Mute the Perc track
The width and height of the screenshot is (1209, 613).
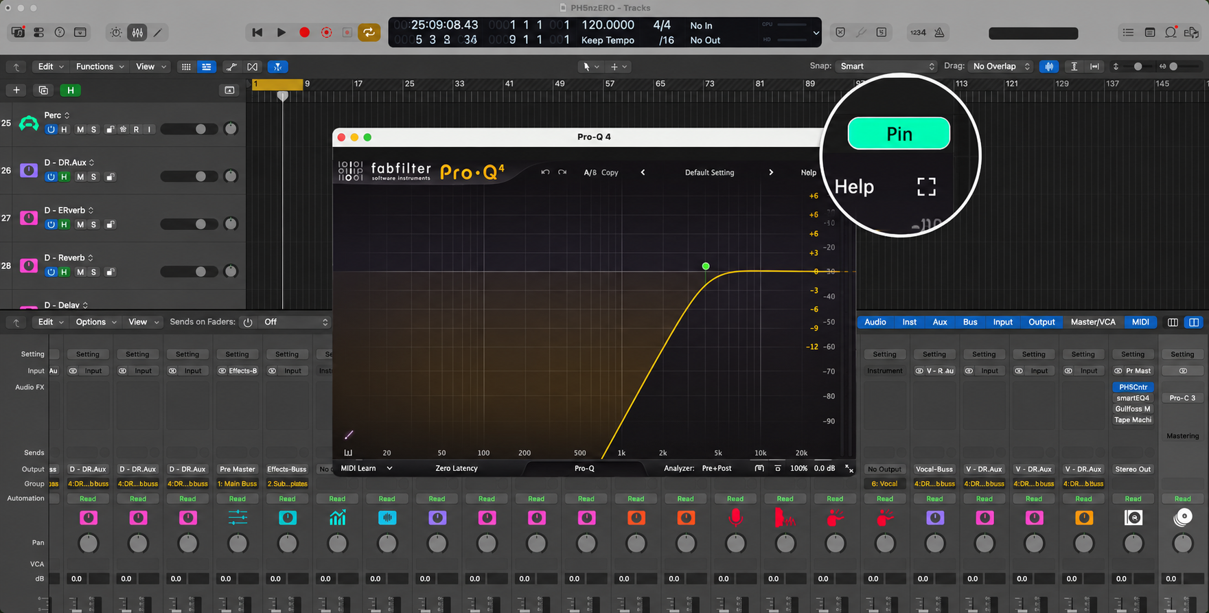pos(80,130)
